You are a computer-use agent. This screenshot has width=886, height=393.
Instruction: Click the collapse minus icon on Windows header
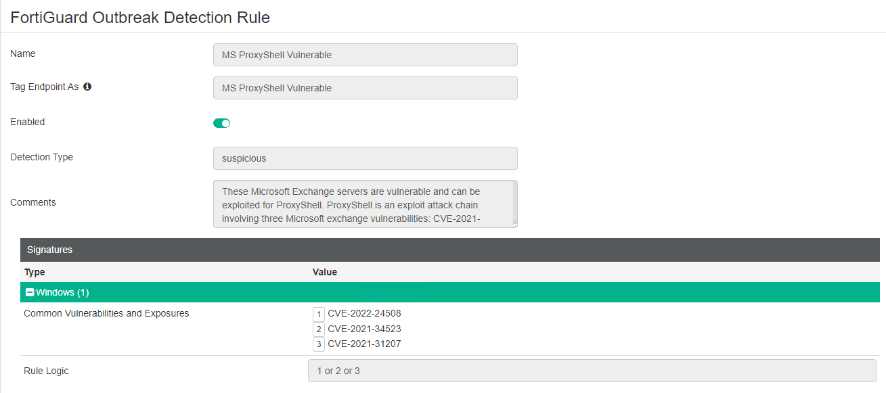click(x=28, y=292)
